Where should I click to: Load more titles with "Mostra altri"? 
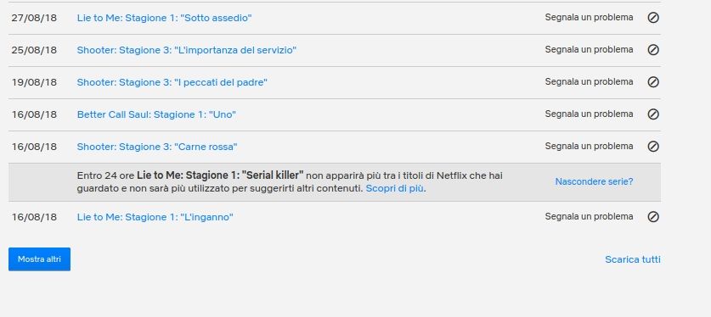[39, 259]
